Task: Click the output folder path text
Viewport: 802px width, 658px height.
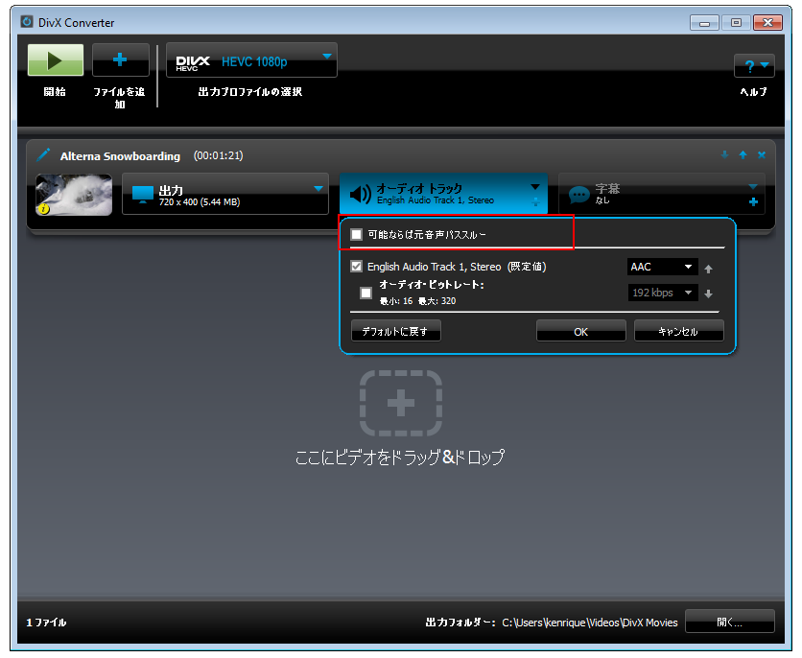Action: pos(590,623)
